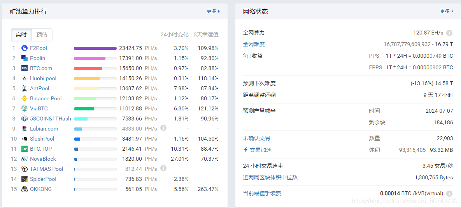Screen dimensions: 461x208
Task: Open the Poolin pool link
Action: pos(38,58)
